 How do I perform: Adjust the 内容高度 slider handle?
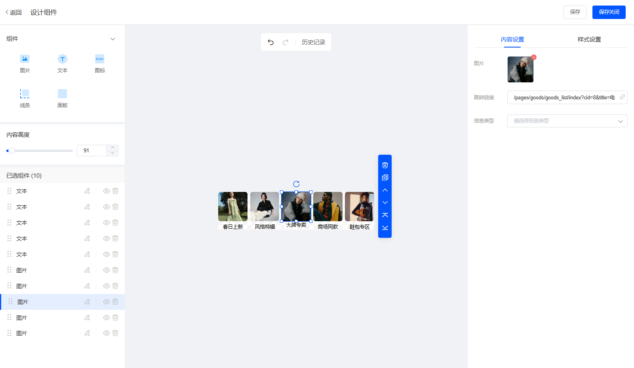11,150
